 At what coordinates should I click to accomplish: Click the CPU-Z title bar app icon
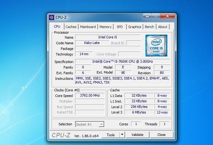point(52,17)
